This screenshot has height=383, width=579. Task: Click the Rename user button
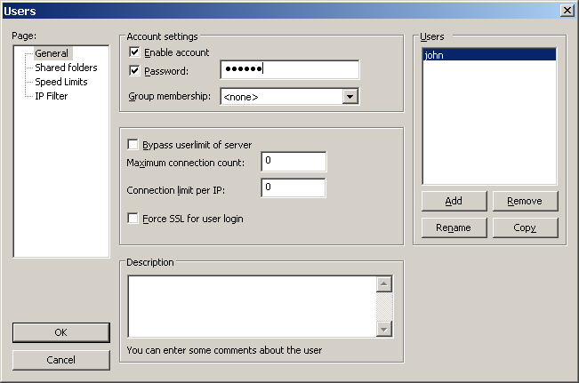coord(454,227)
